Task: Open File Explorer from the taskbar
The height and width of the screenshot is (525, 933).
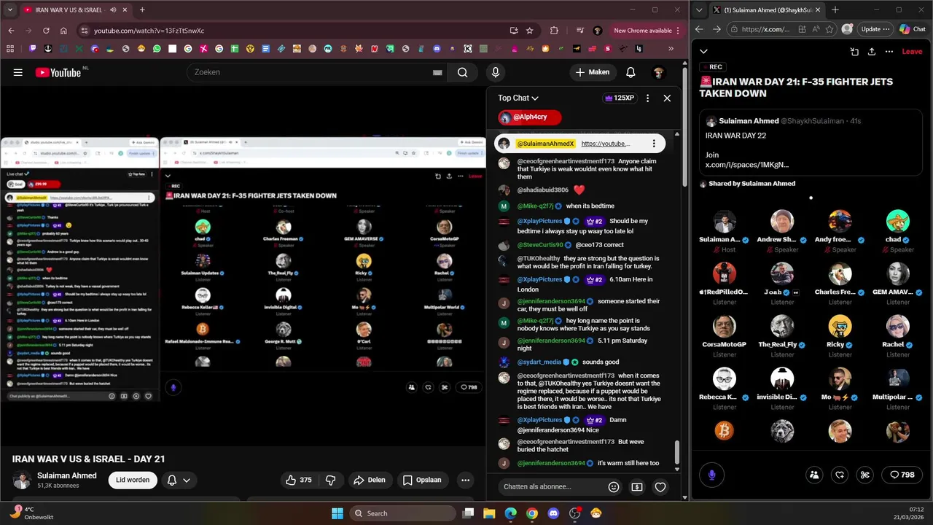Action: click(489, 513)
